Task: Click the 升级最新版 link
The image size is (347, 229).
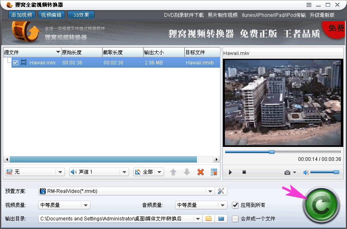Action: tap(322, 15)
